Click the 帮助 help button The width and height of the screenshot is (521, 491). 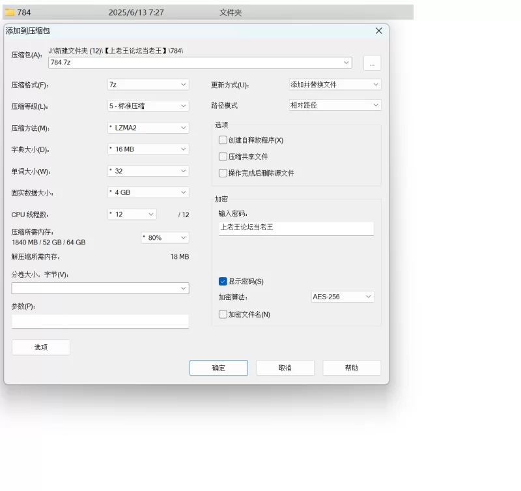click(x=352, y=368)
